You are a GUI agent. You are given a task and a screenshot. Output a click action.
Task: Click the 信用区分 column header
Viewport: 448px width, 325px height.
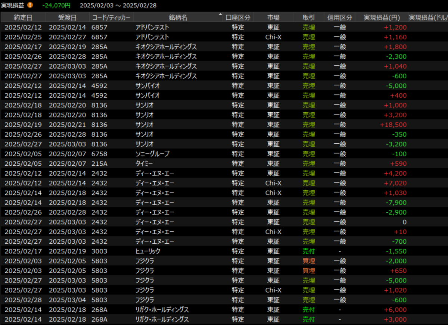[x=339, y=18]
